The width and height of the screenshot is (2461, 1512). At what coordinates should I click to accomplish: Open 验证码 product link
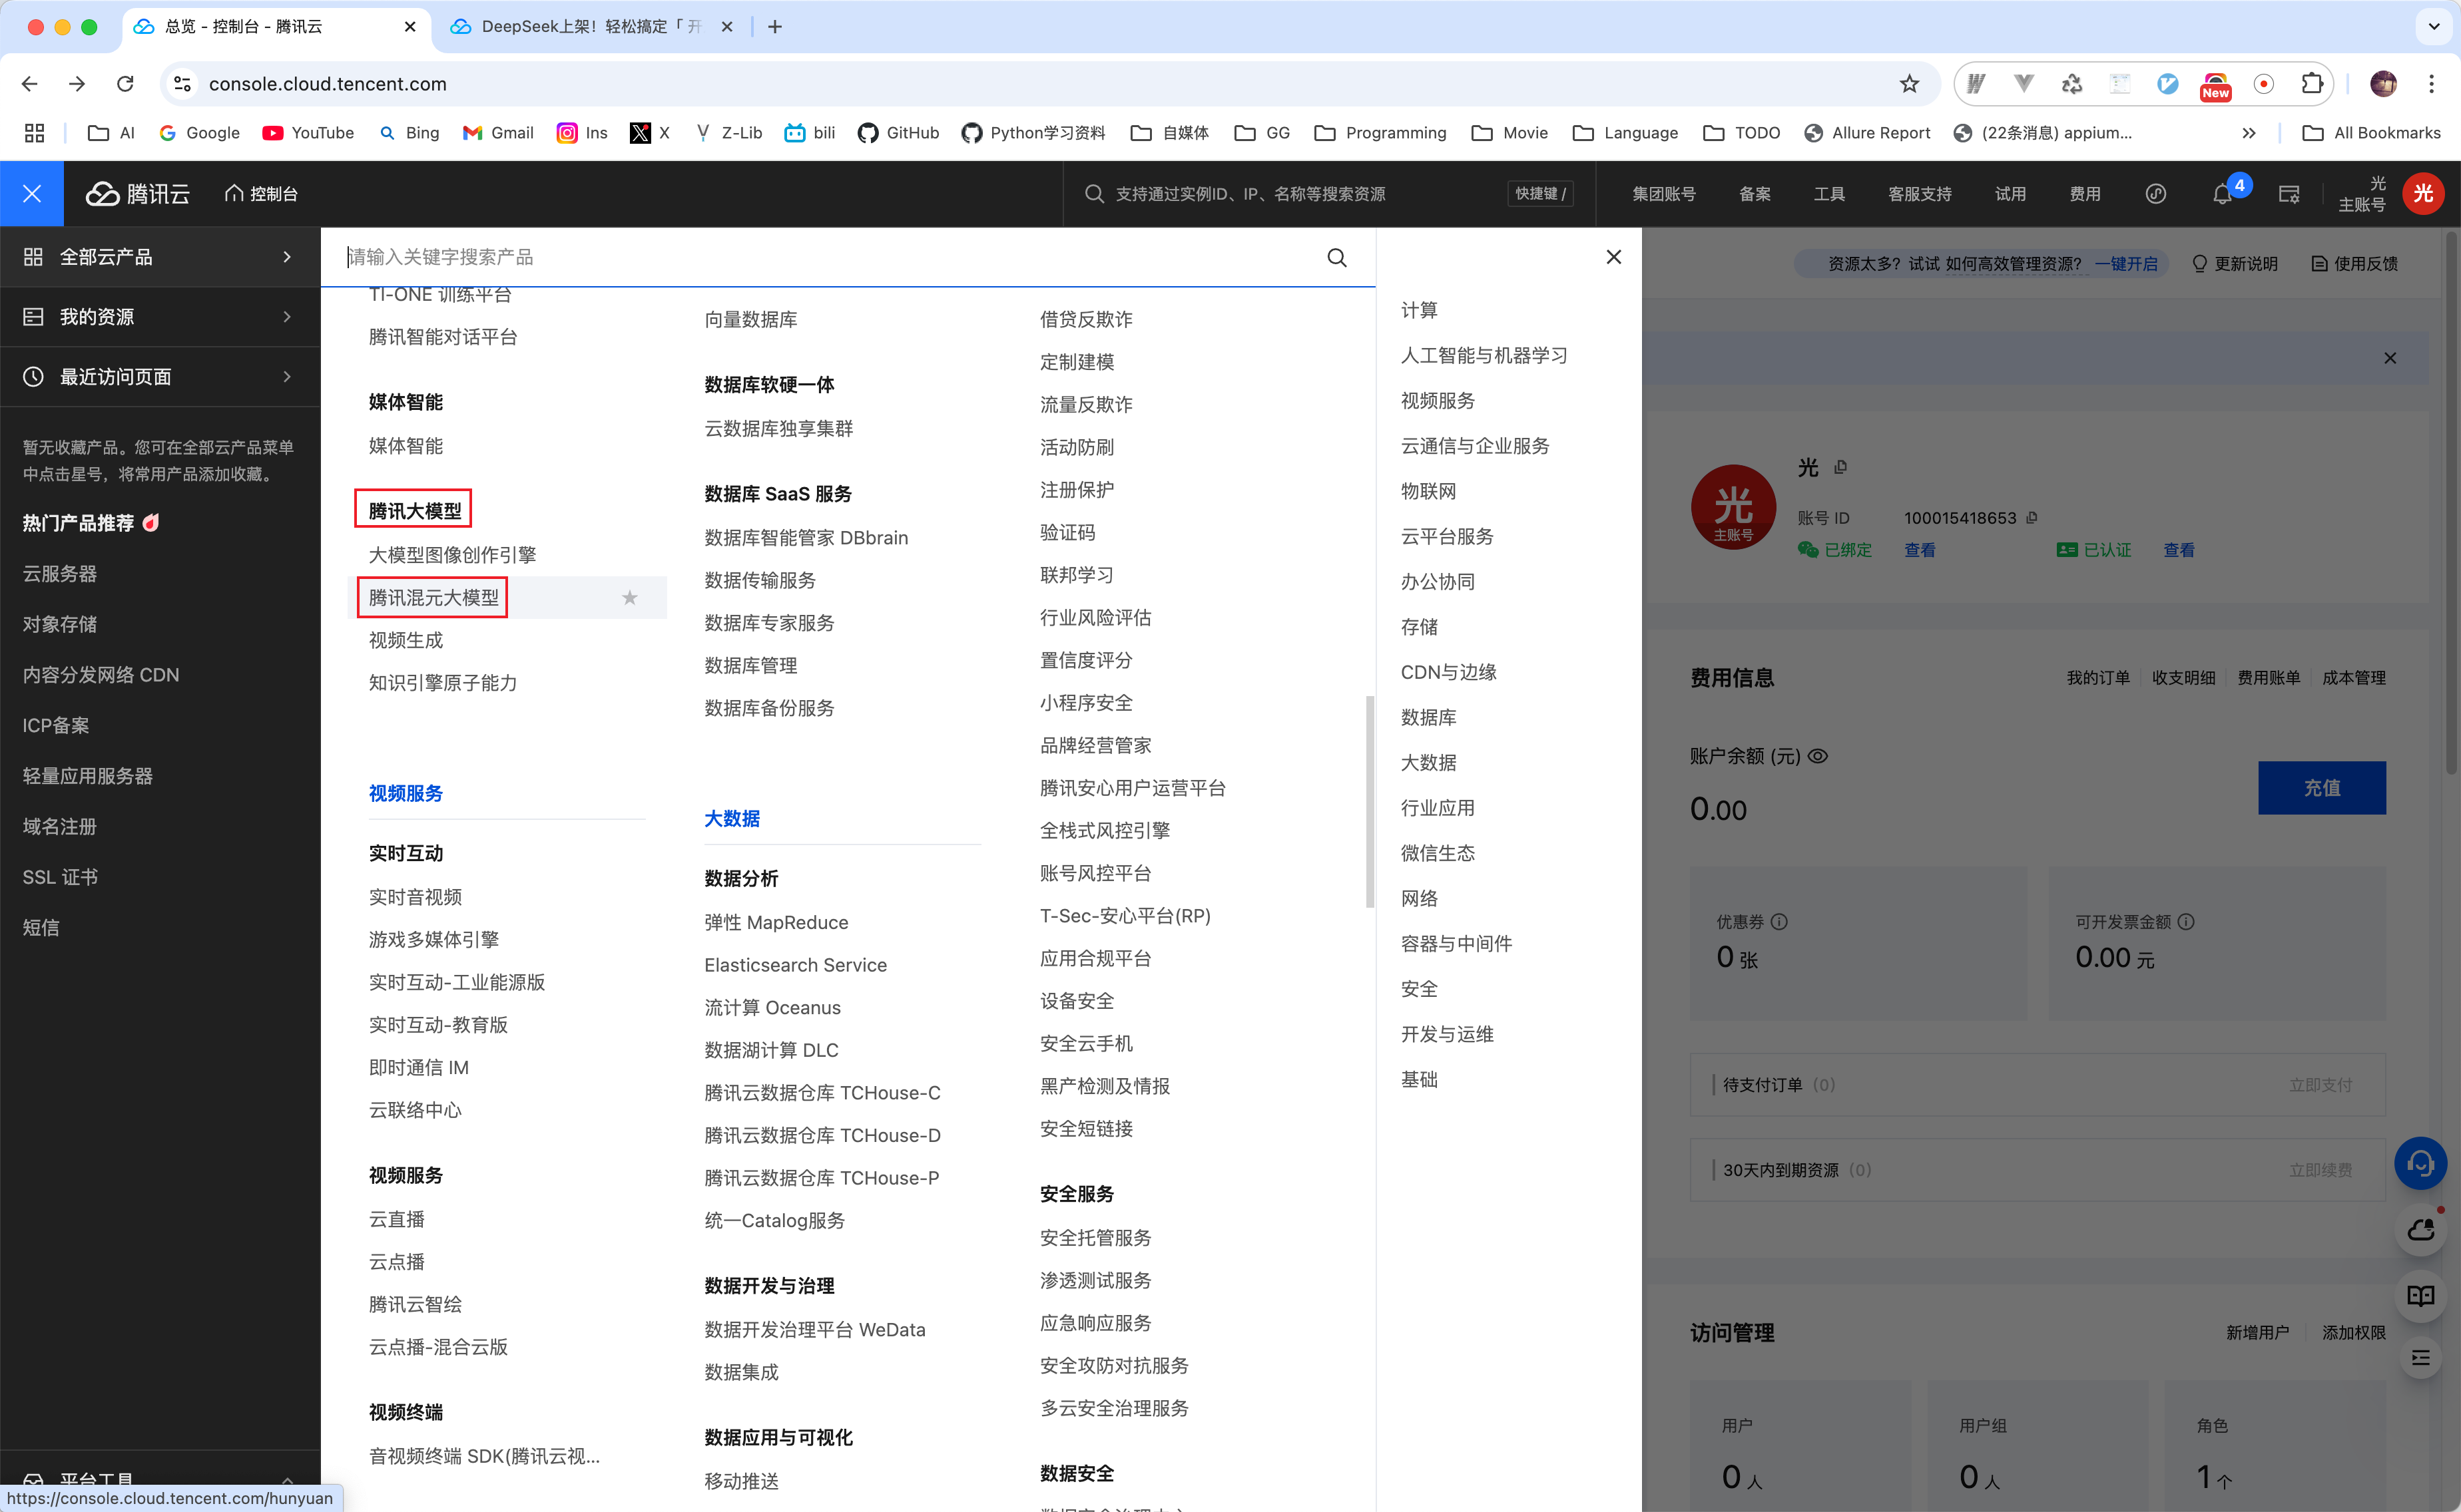[x=1067, y=532]
